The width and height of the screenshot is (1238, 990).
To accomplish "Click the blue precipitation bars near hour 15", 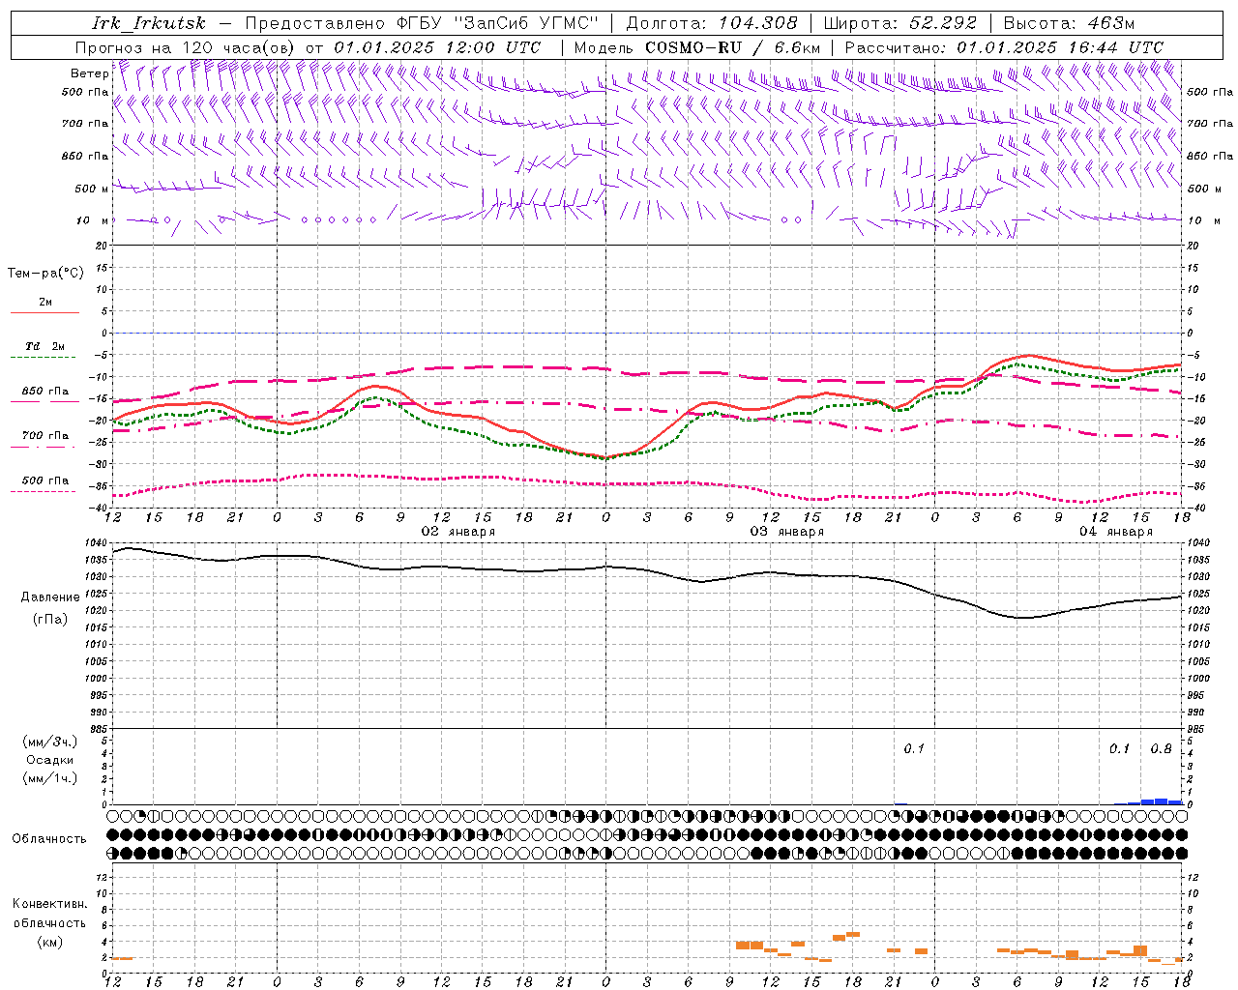I will pyautogui.click(x=1148, y=801).
